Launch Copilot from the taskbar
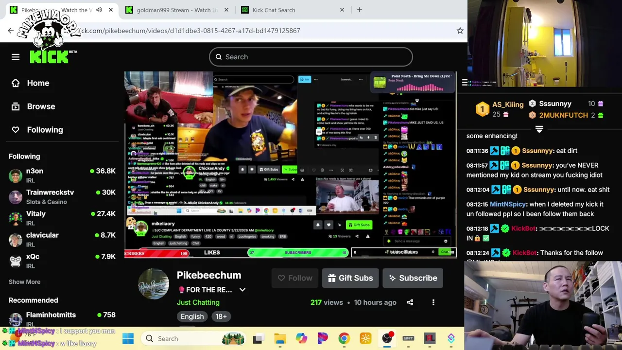This screenshot has height=350, width=622. [x=301, y=338]
